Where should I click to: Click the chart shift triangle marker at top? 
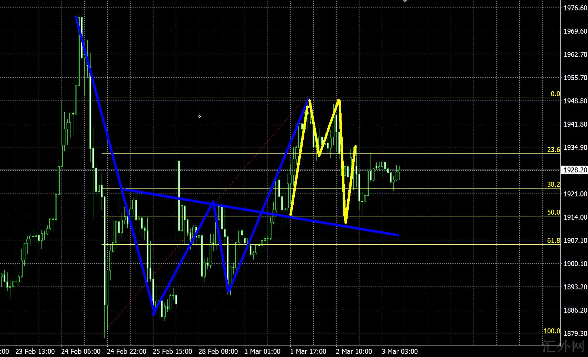click(x=405, y=1)
